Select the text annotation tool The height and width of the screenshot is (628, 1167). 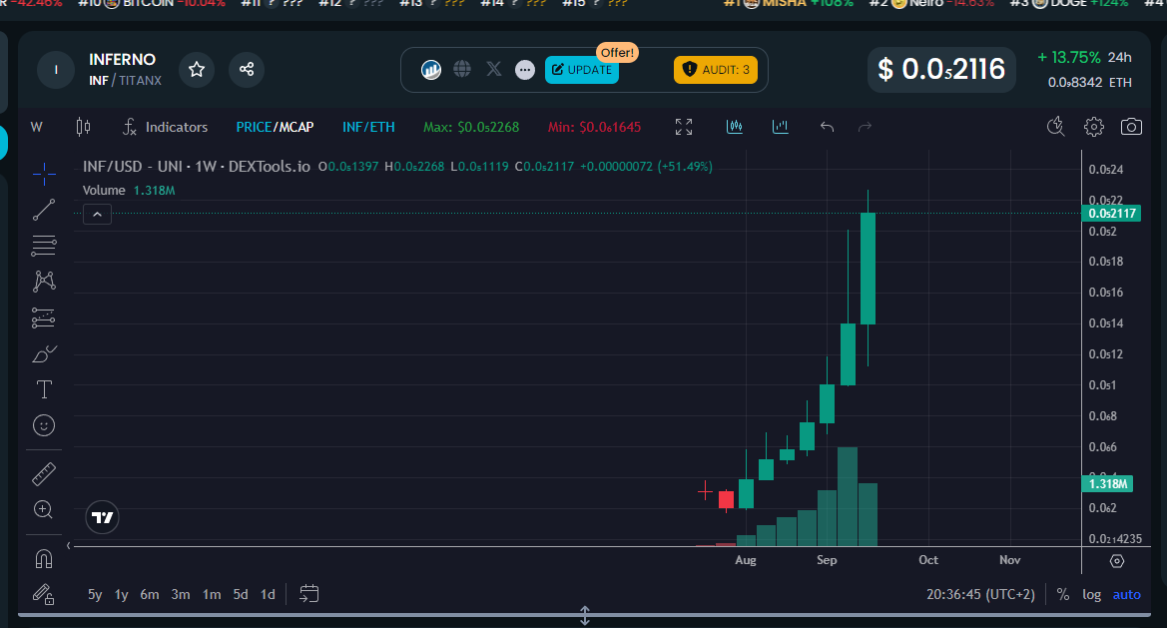pyautogui.click(x=43, y=388)
